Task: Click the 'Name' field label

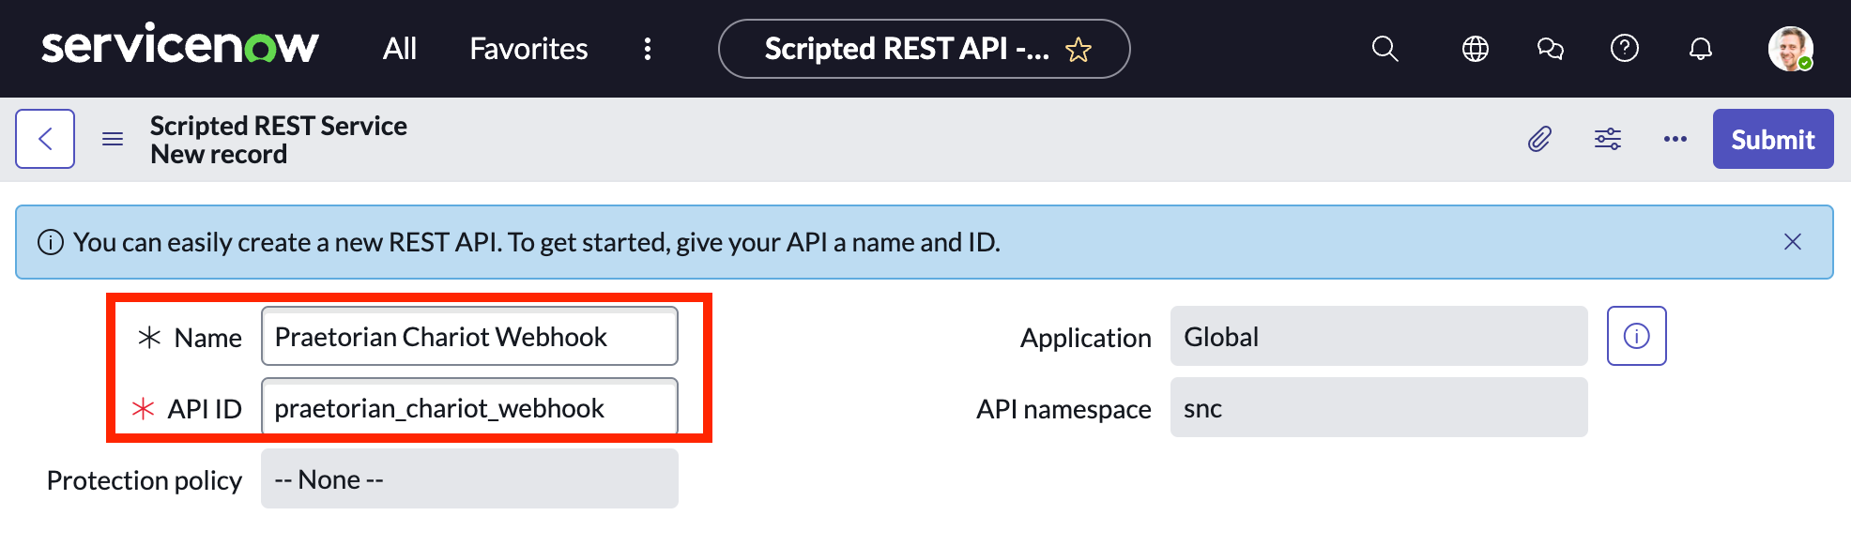Action: coord(208,338)
